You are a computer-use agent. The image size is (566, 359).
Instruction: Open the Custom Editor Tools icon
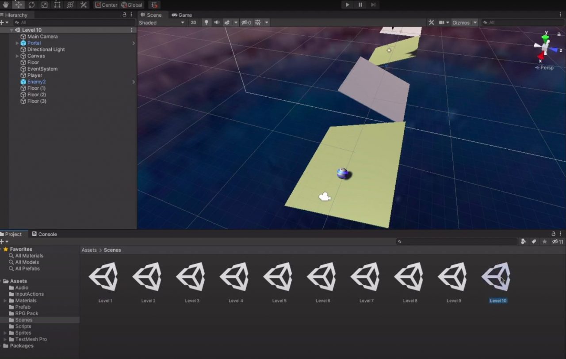point(83,5)
